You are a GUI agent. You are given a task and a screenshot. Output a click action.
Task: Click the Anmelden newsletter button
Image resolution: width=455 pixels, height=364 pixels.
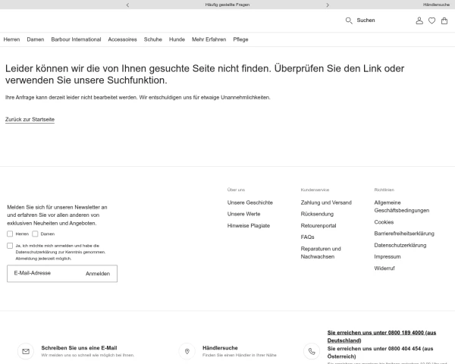pos(98,274)
